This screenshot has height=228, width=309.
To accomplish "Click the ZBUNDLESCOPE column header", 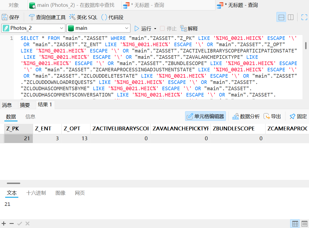I will (x=238, y=129).
